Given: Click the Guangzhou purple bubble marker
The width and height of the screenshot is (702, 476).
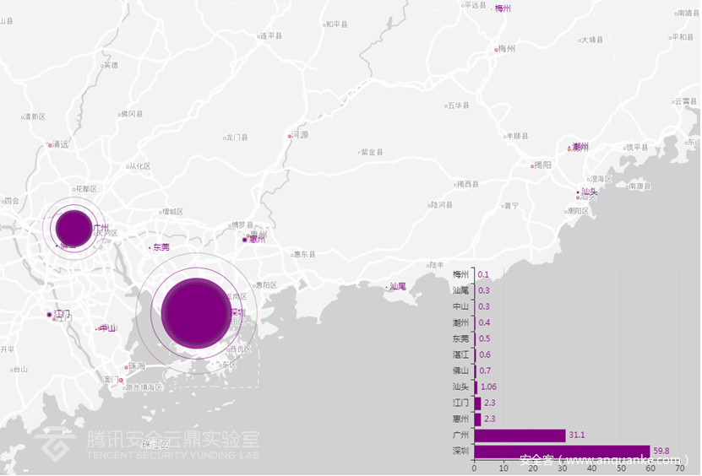Looking at the screenshot, I should tap(73, 227).
